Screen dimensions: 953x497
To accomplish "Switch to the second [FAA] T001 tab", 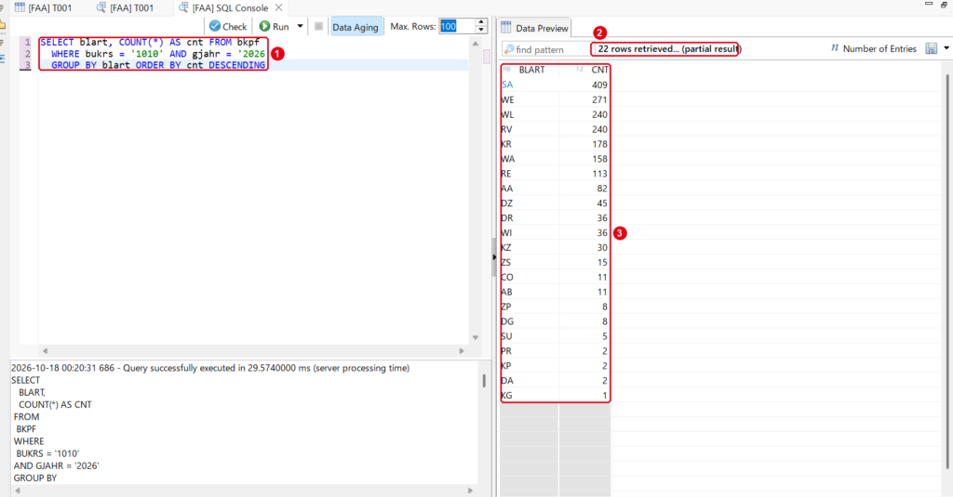I will point(125,7).
